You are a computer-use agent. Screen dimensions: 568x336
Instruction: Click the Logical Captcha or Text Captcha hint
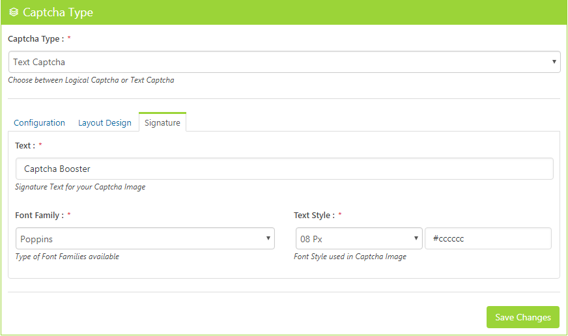coord(91,81)
